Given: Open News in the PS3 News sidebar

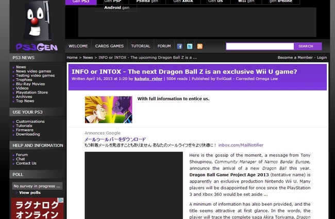Looking at the screenshot, I should pyautogui.click(x=21, y=67).
